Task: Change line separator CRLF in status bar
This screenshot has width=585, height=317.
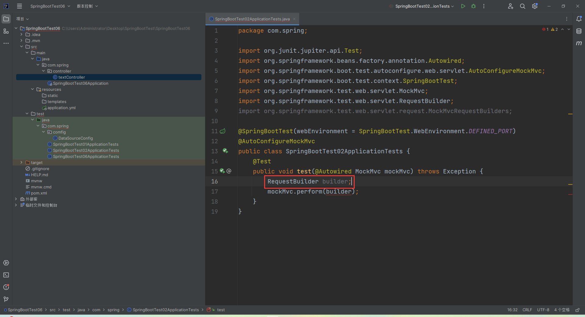Action: click(x=527, y=310)
